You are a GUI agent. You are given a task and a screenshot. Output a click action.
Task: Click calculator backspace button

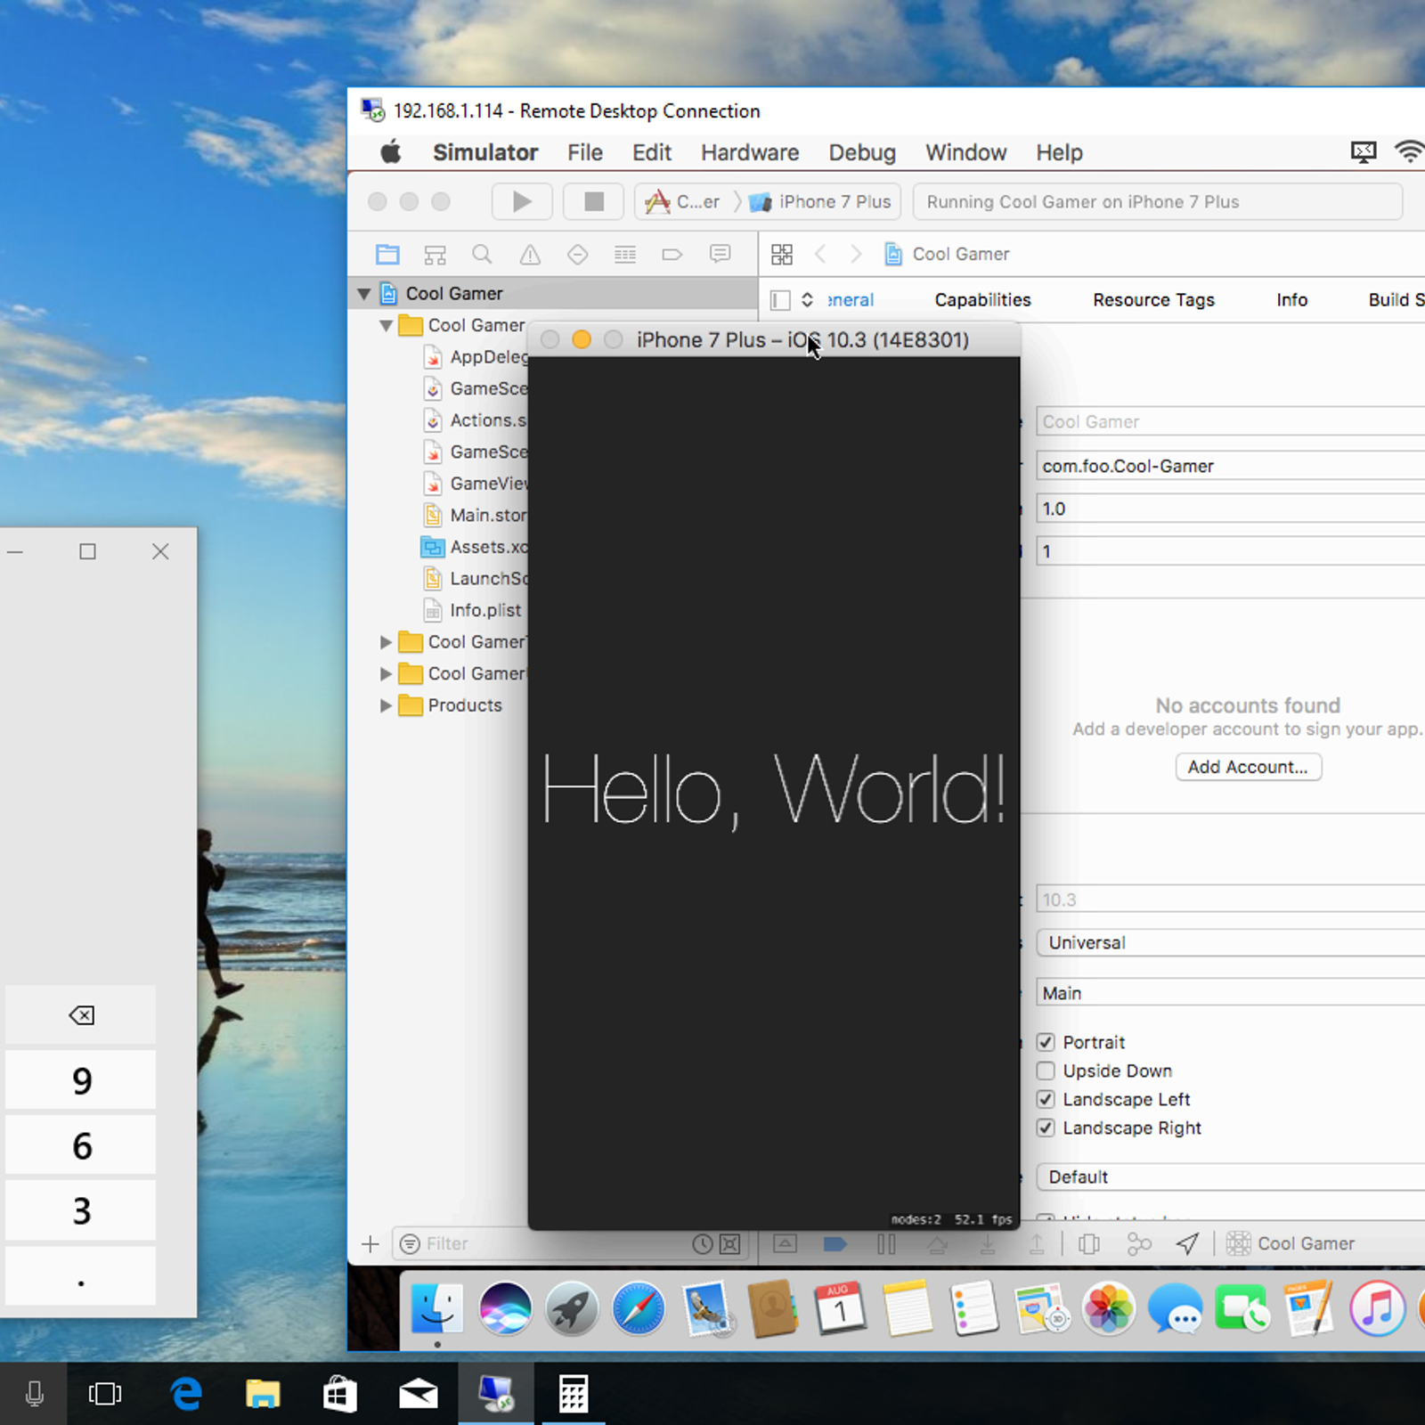pyautogui.click(x=81, y=1015)
